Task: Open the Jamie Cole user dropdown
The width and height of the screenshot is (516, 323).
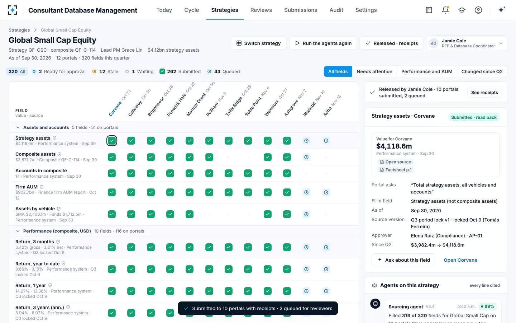Action: (x=467, y=43)
